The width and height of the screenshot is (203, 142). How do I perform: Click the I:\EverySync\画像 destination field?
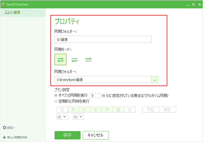pos(103,80)
